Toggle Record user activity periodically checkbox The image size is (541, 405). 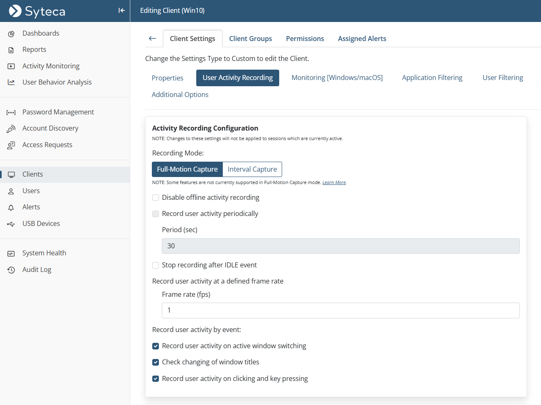(156, 214)
